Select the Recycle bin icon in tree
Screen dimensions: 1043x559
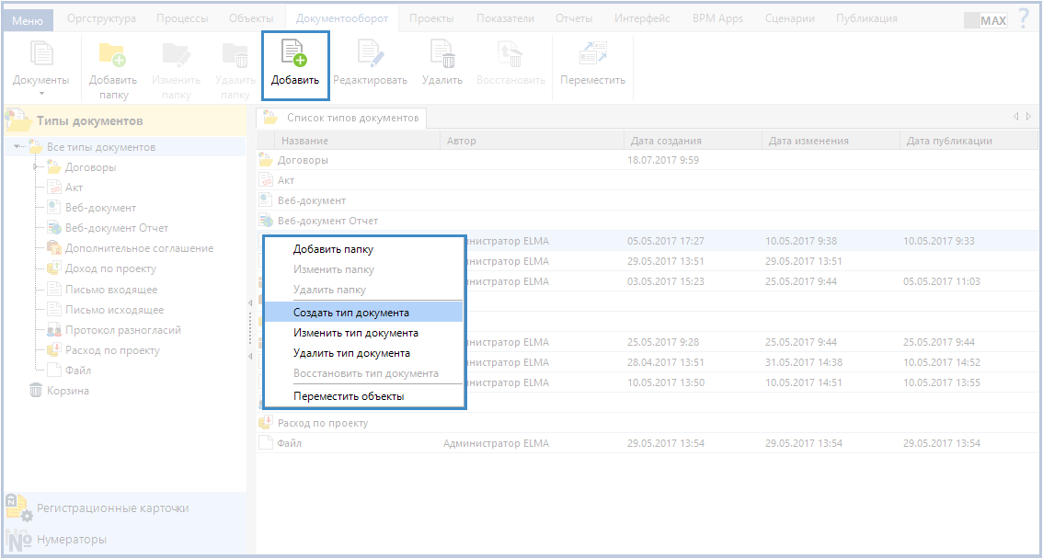coord(36,391)
